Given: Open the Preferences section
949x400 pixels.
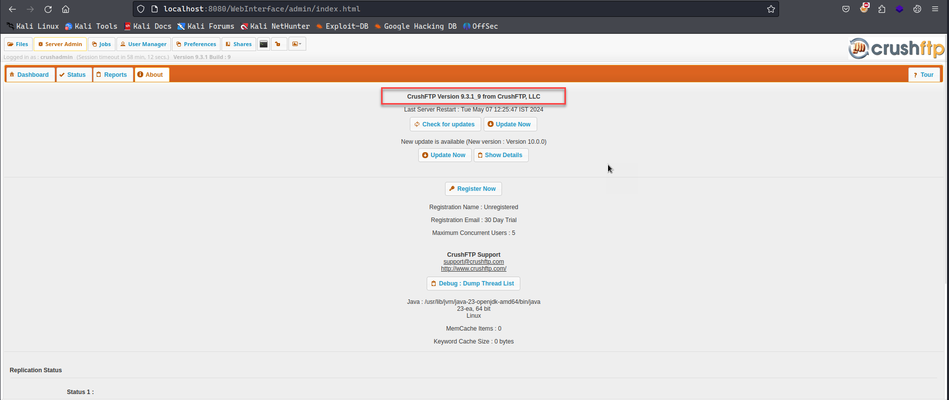Looking at the screenshot, I should coord(196,44).
